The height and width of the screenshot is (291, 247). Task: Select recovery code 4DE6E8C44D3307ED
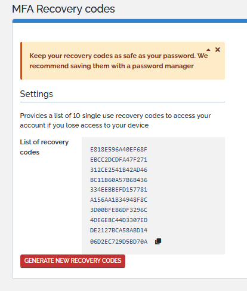tap(119, 220)
